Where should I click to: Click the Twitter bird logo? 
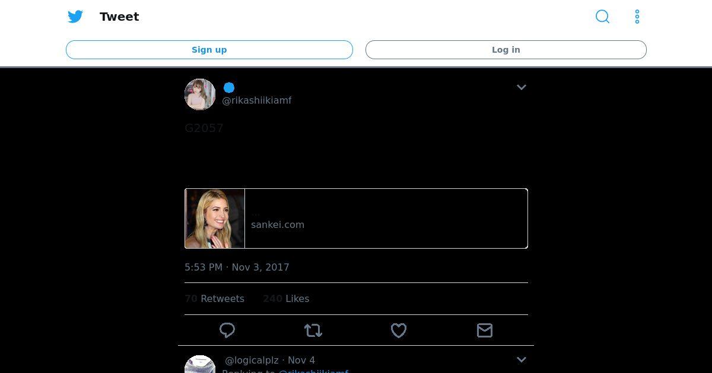tap(75, 17)
